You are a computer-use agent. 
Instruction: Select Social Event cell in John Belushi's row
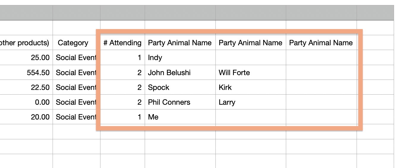(76, 72)
